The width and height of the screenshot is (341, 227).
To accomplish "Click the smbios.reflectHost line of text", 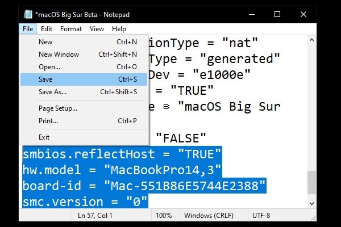I will point(122,154).
